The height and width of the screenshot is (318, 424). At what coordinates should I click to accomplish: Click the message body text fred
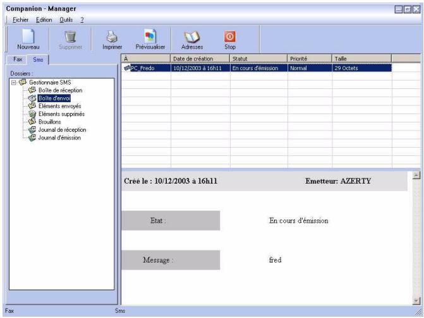275,260
